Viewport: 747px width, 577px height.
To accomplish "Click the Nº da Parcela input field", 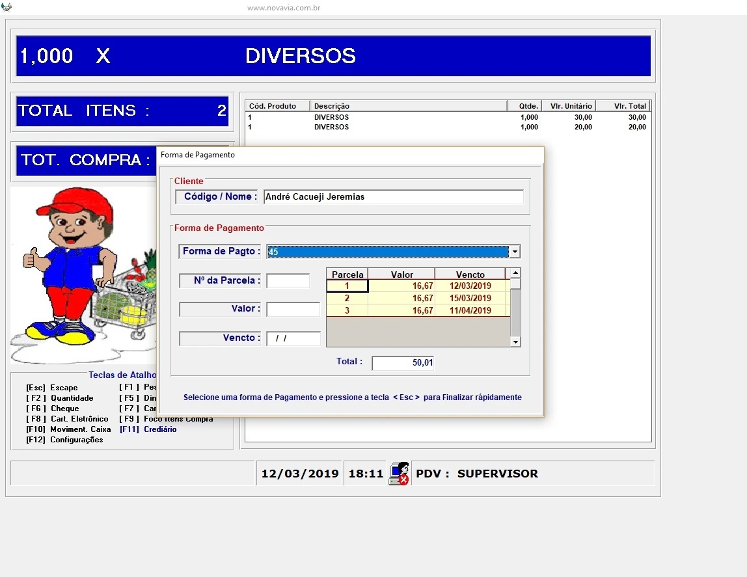I will coord(288,281).
